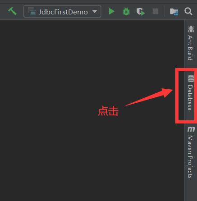This screenshot has height=201, width=197.
Task: Click the Maven "m" icon in the sidebar
Action: pos(191,129)
